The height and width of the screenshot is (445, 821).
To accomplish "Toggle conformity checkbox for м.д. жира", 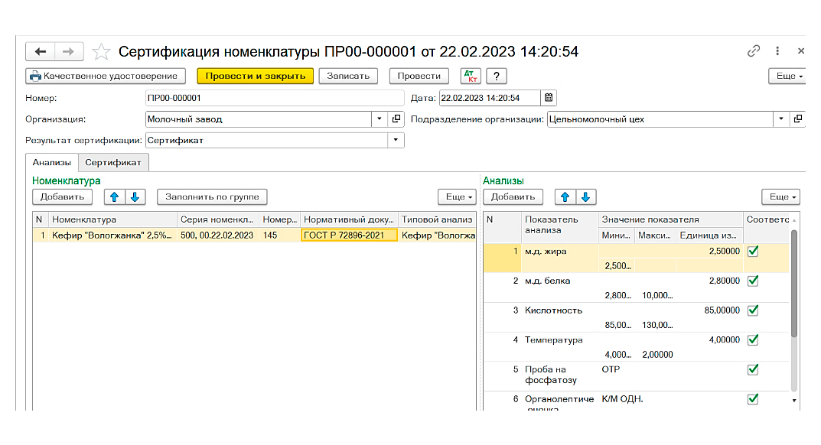I will (x=753, y=252).
